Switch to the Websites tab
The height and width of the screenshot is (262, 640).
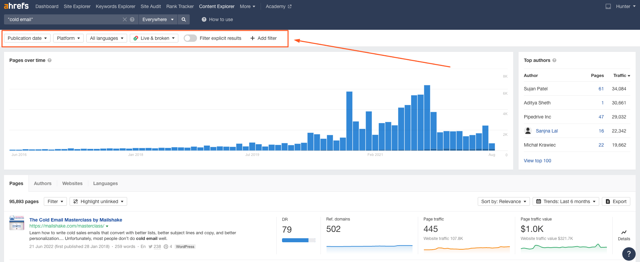coord(72,183)
